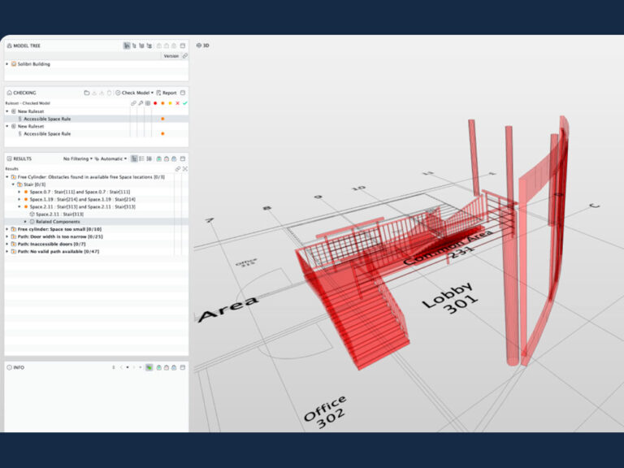Viewport: 624px width, 468px height.
Task: Open the Automatic mode dropdown in Results
Action: coord(110,158)
